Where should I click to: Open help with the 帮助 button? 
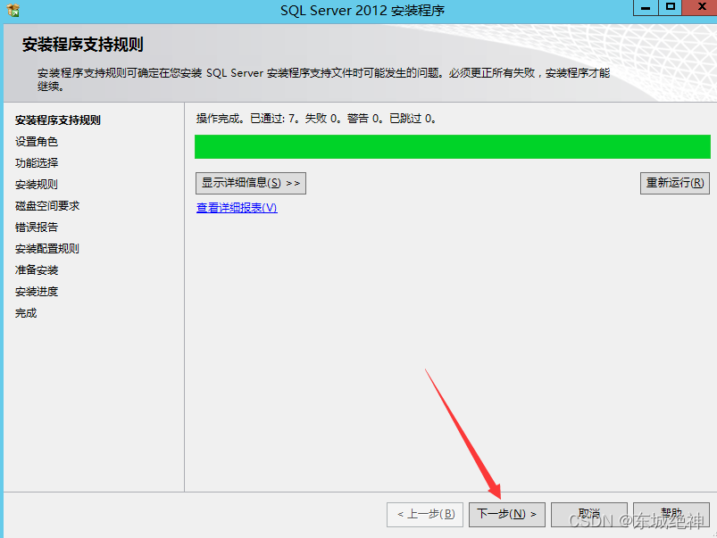[x=671, y=514]
